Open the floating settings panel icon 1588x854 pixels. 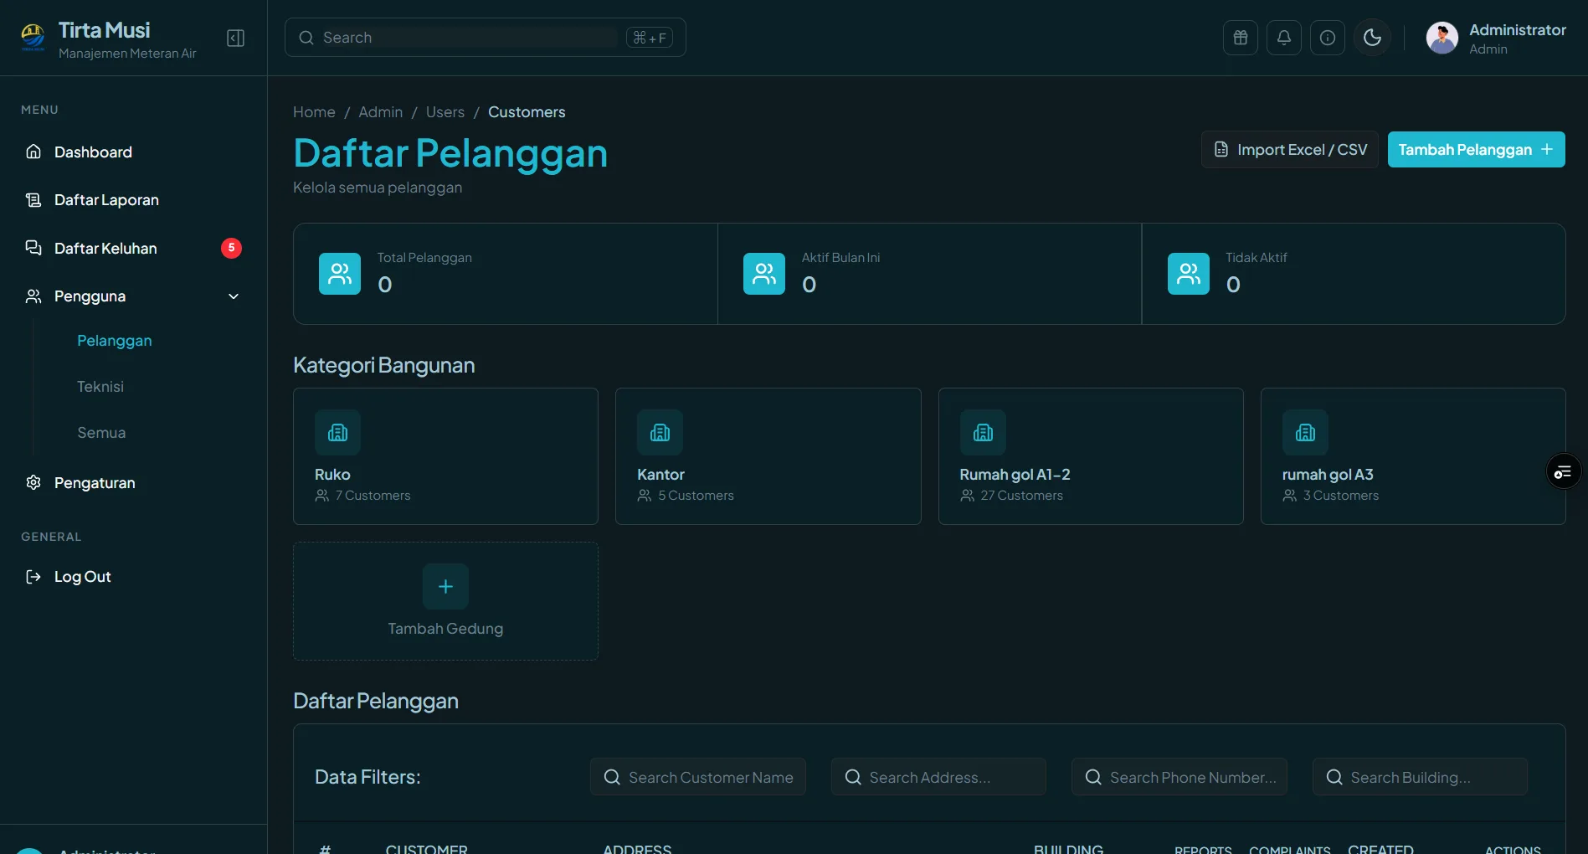click(1563, 472)
